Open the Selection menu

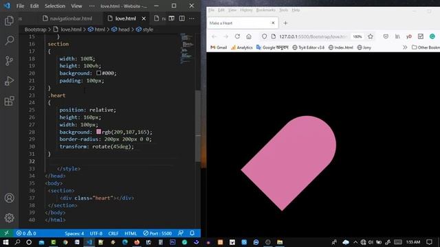(x=55, y=6)
